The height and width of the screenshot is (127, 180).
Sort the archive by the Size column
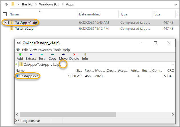(x=79, y=70)
